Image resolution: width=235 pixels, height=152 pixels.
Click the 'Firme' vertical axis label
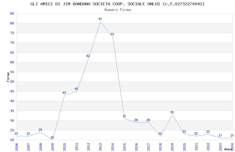(x=8, y=77)
